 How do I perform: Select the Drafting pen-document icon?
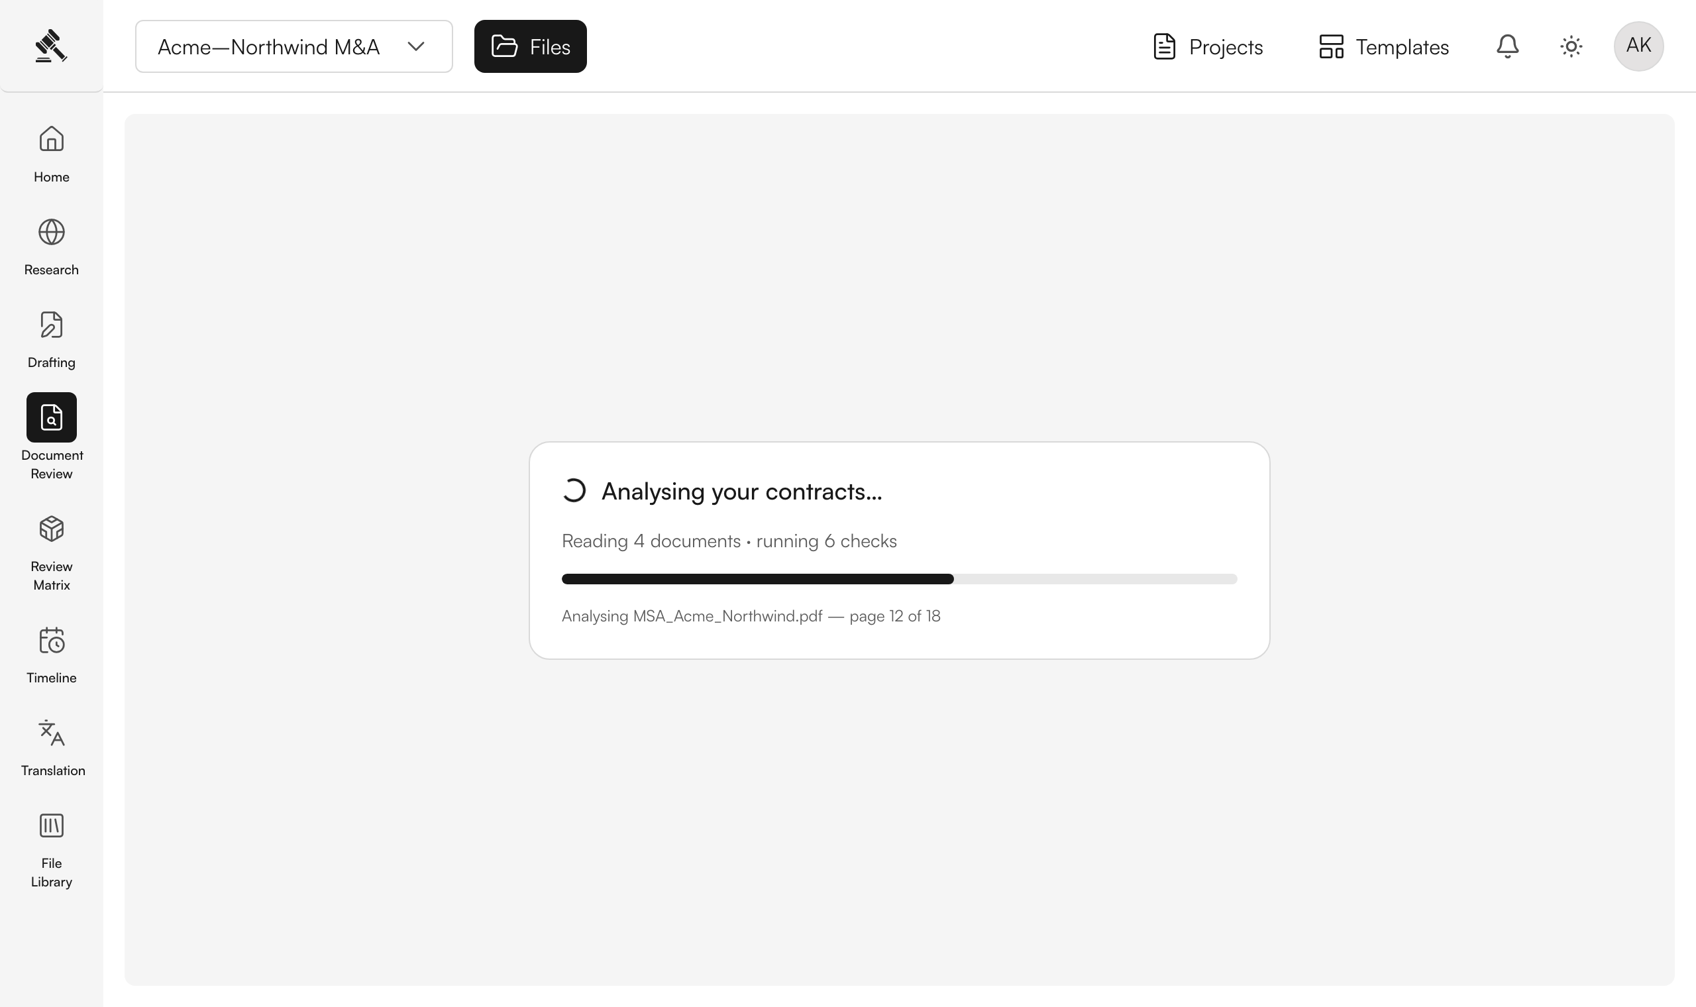tap(52, 325)
